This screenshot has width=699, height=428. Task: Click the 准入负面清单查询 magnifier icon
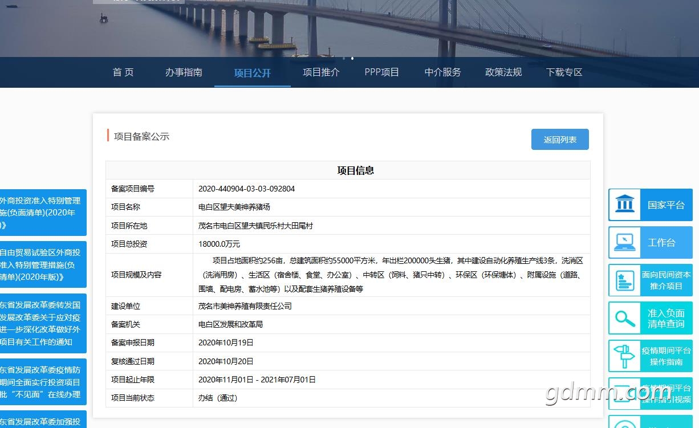625,318
